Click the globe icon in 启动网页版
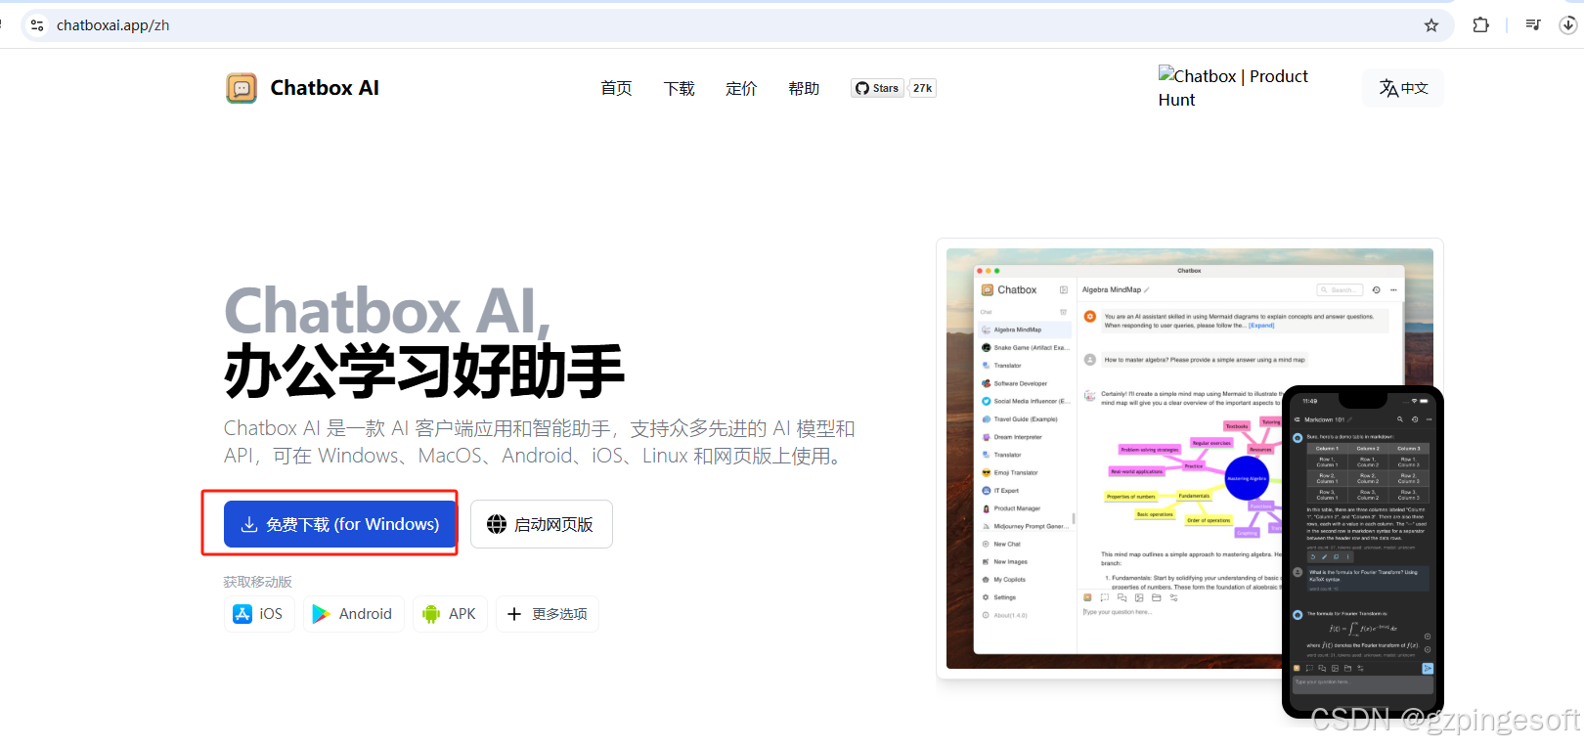This screenshot has height=747, width=1584. pos(497,524)
